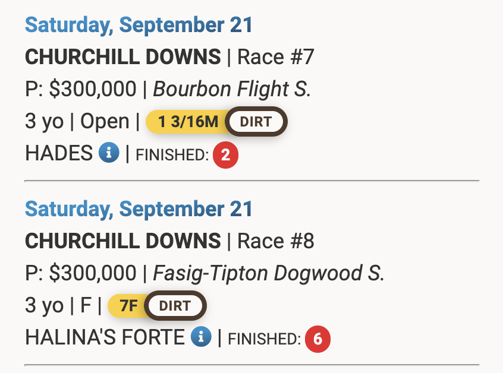Open the date link above Race #7
Image resolution: width=503 pixels, height=373 pixels.
139,25
